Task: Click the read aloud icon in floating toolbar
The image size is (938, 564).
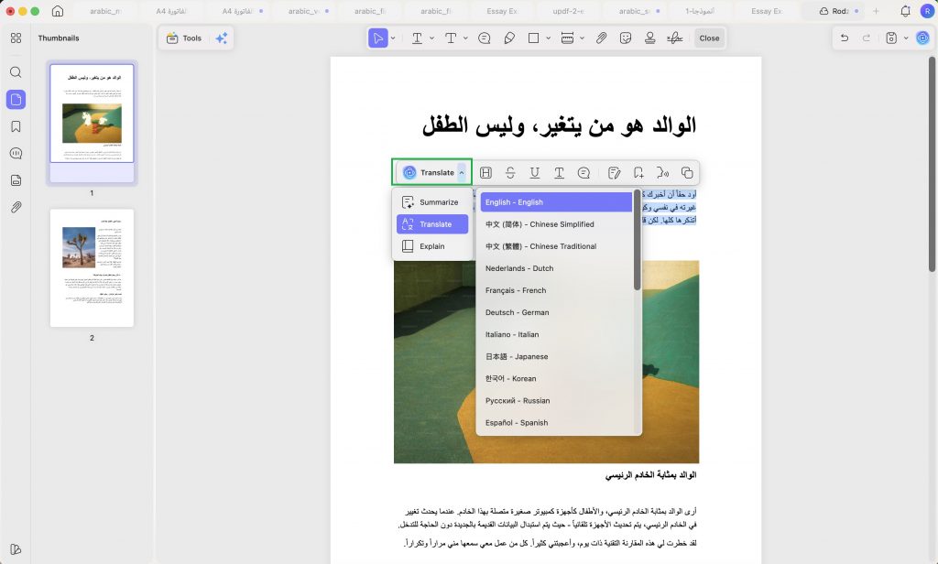Action: pos(662,173)
